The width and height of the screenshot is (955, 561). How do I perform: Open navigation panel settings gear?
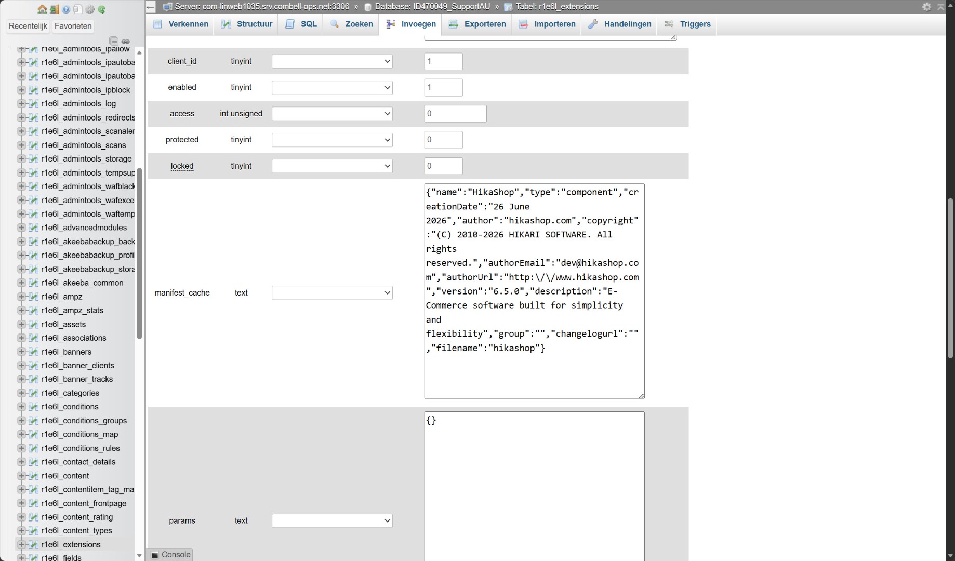point(90,9)
